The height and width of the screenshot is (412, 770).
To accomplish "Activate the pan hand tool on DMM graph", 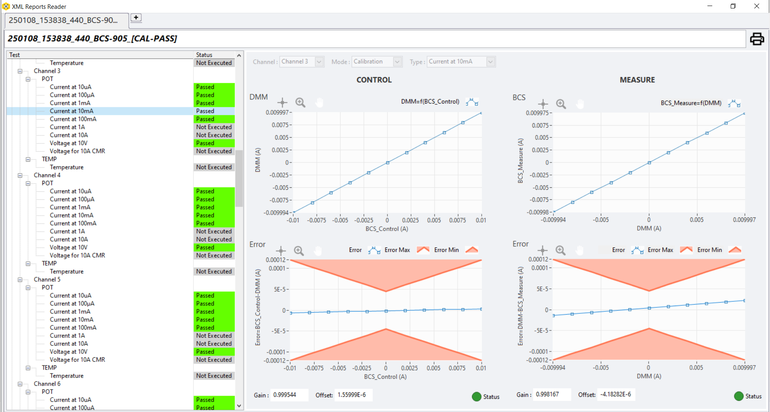I will [x=319, y=103].
